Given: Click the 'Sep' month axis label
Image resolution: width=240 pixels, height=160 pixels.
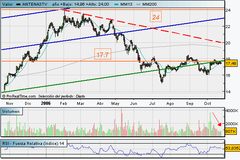Looking at the screenshot, I should [x=190, y=104].
